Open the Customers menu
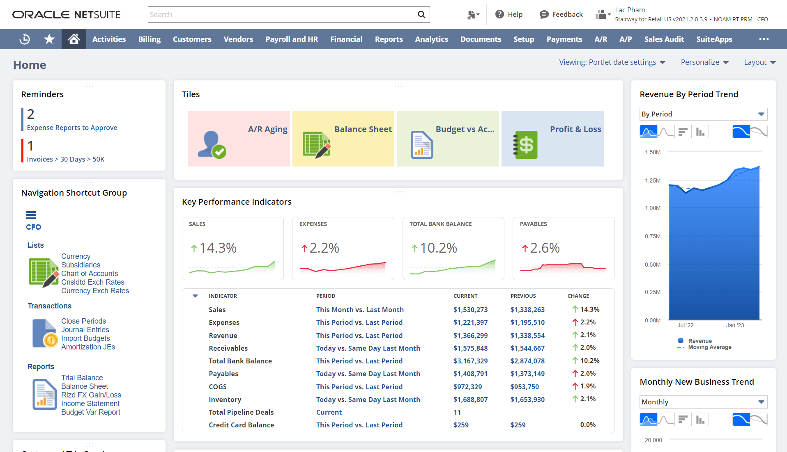The height and width of the screenshot is (452, 787). tap(192, 39)
